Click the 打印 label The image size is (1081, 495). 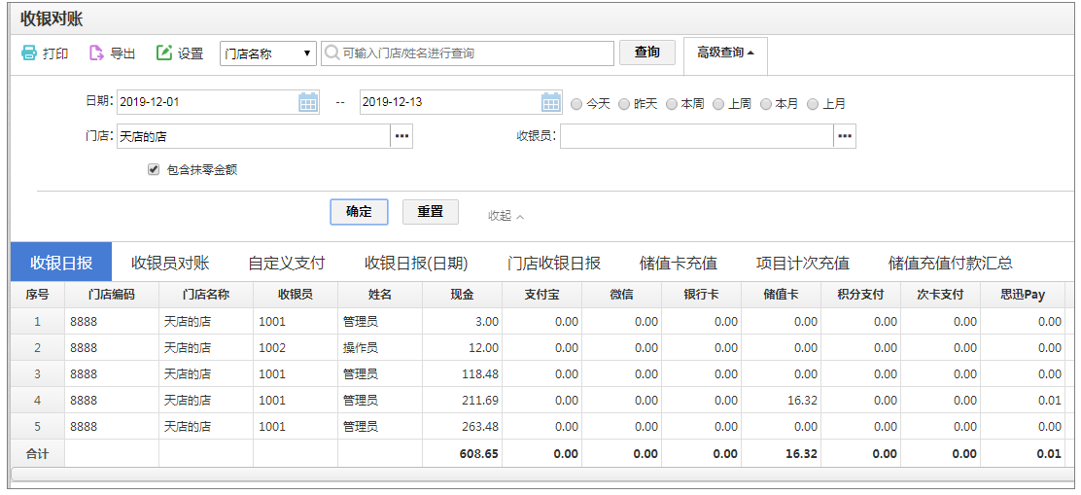[55, 53]
